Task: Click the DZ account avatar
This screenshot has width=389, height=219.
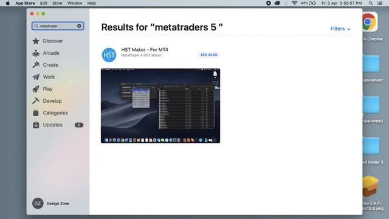Action: [38, 203]
